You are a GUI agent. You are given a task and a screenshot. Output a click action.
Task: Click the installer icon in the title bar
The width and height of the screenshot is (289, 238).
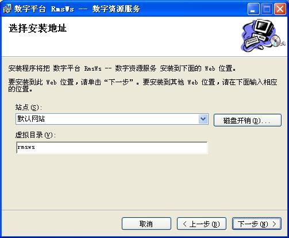click(x=7, y=9)
